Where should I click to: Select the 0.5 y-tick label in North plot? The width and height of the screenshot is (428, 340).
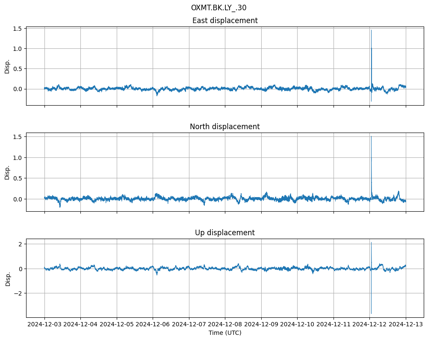18,178
